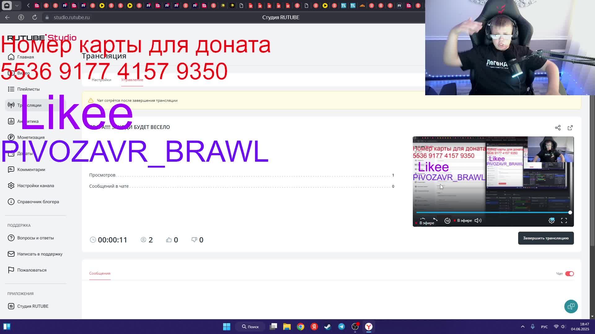Screen dimensions: 595x334
Task: Click the Сообщений в чате stat row
Action: [242, 186]
